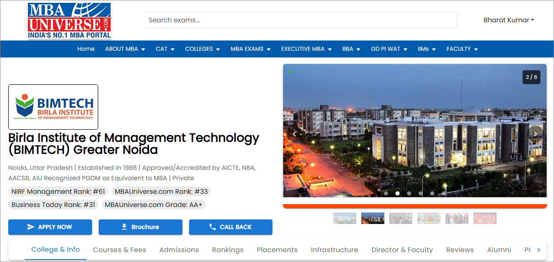554x262 pixels.
Task: Click the Search exams input field
Action: [x=301, y=20]
